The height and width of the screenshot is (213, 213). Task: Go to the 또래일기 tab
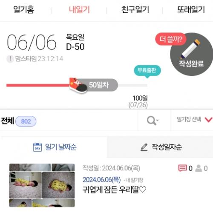[191, 10]
